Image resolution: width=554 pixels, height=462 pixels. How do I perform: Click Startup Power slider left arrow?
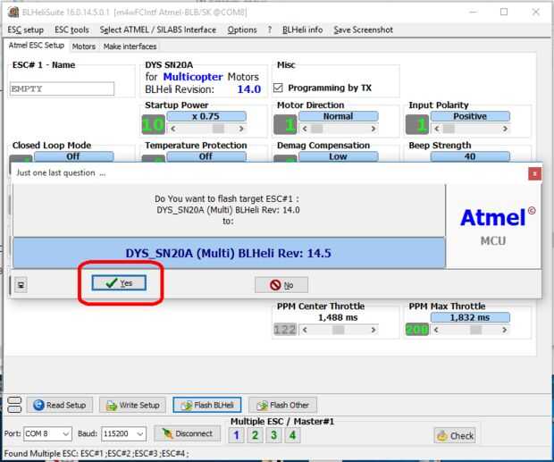tap(173, 129)
